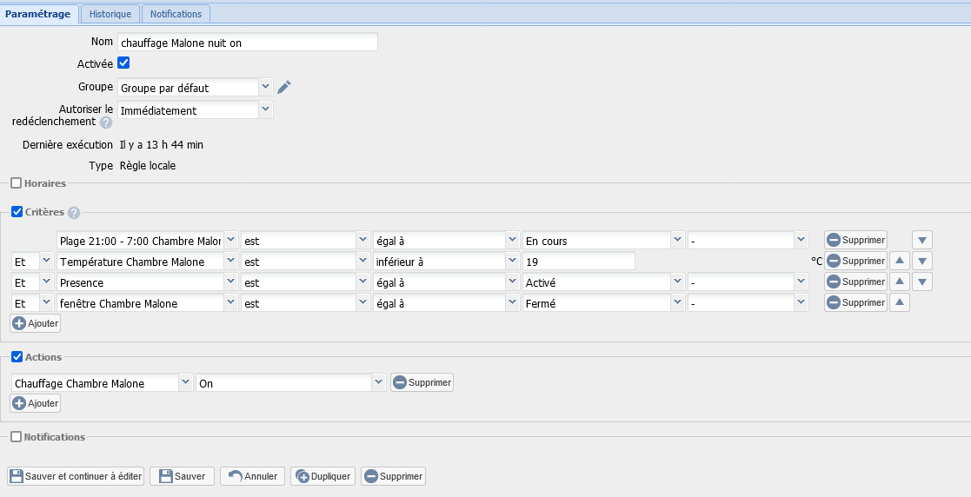Toggle the Activée checkbox
971x497 pixels.
123,63
